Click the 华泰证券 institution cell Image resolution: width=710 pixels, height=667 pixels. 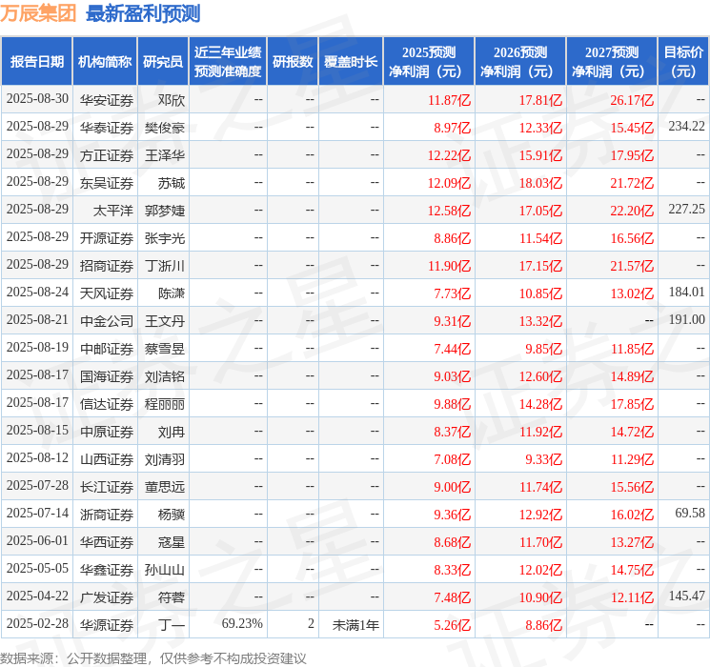tap(107, 128)
